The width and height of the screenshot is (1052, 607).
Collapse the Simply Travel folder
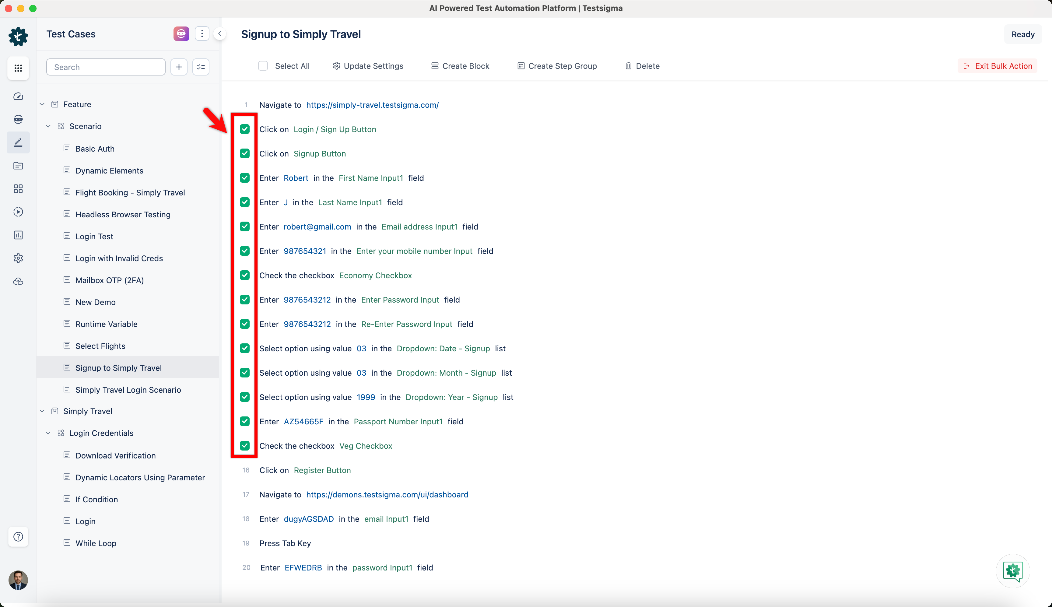click(42, 411)
